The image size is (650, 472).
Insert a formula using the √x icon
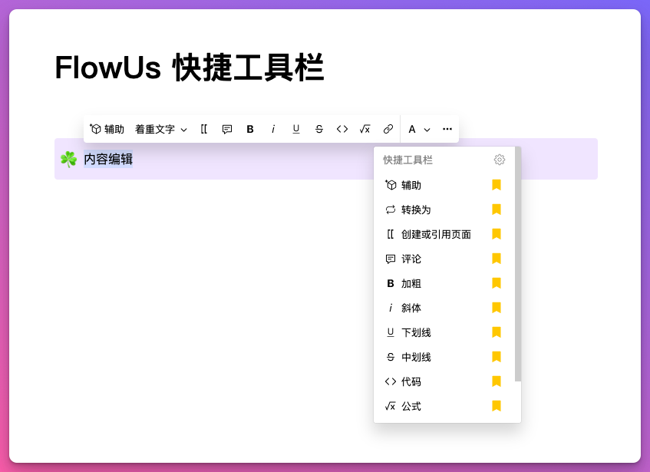pyautogui.click(x=365, y=129)
